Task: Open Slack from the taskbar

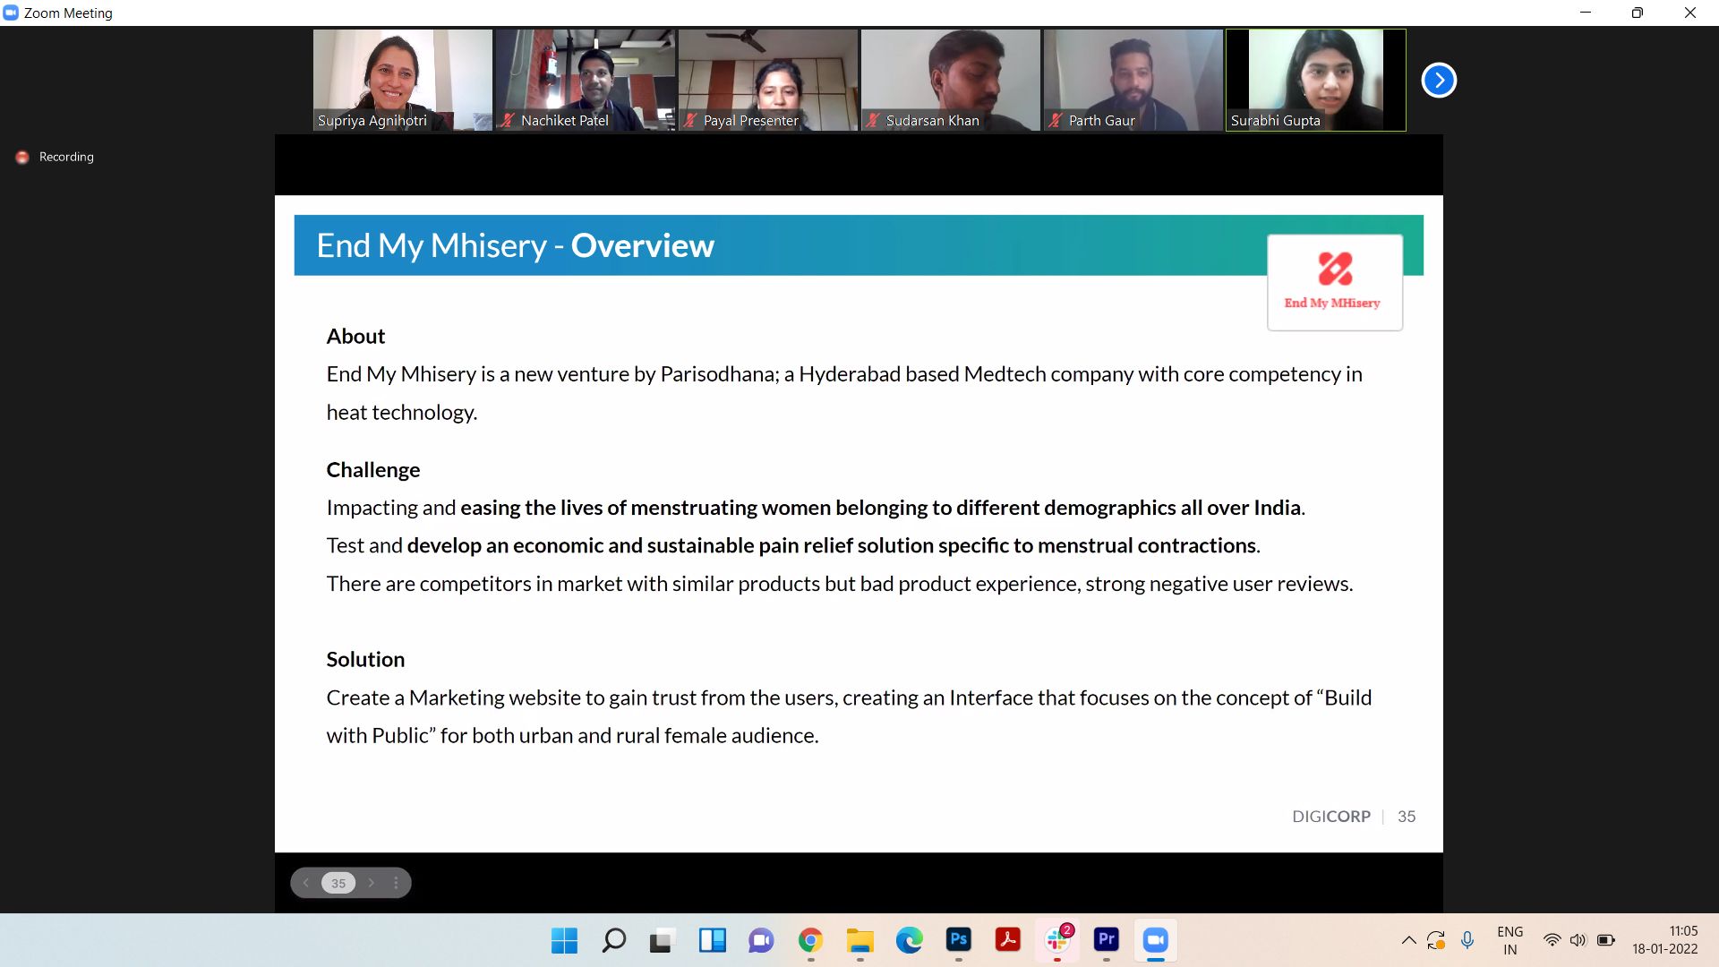Action: (1056, 940)
